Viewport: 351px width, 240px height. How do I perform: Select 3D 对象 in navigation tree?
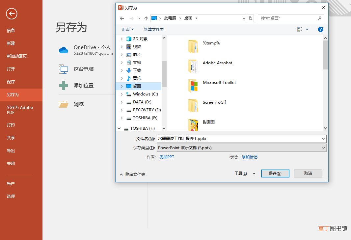click(140, 39)
